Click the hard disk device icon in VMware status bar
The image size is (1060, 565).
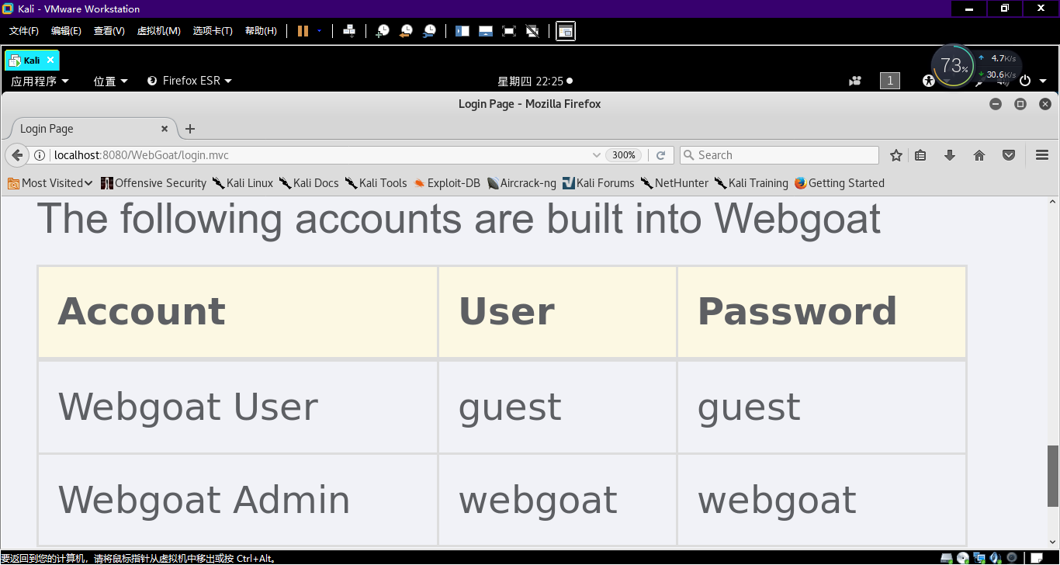946,558
